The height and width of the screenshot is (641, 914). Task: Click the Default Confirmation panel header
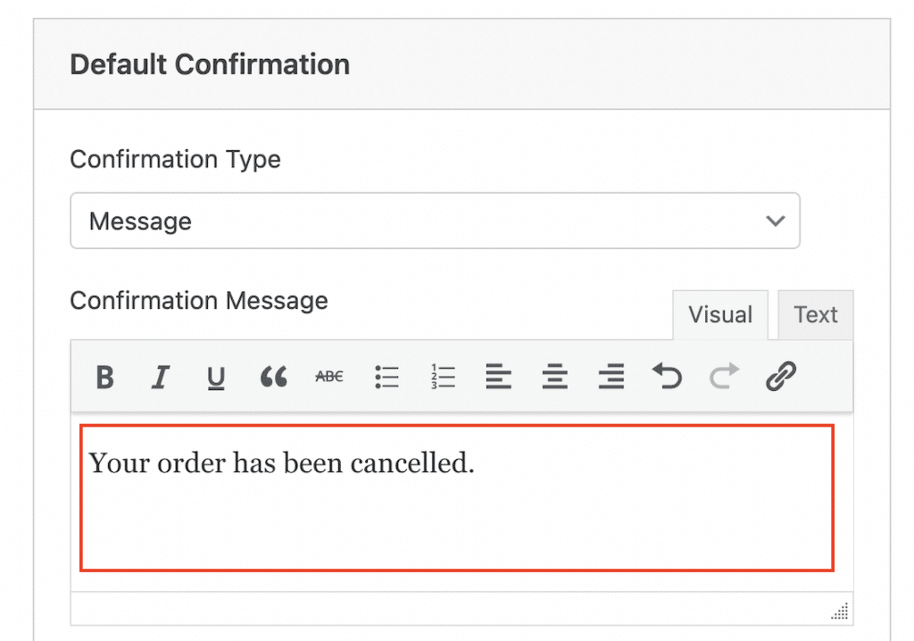pos(210,65)
